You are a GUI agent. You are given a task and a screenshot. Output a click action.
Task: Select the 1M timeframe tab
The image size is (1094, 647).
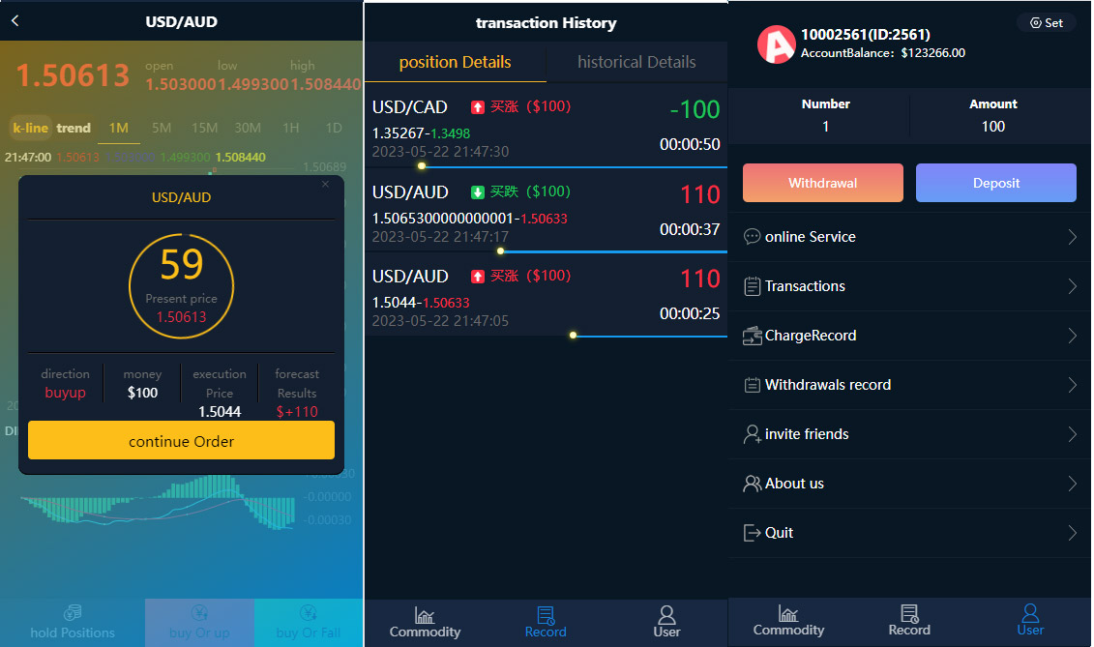[x=119, y=128]
